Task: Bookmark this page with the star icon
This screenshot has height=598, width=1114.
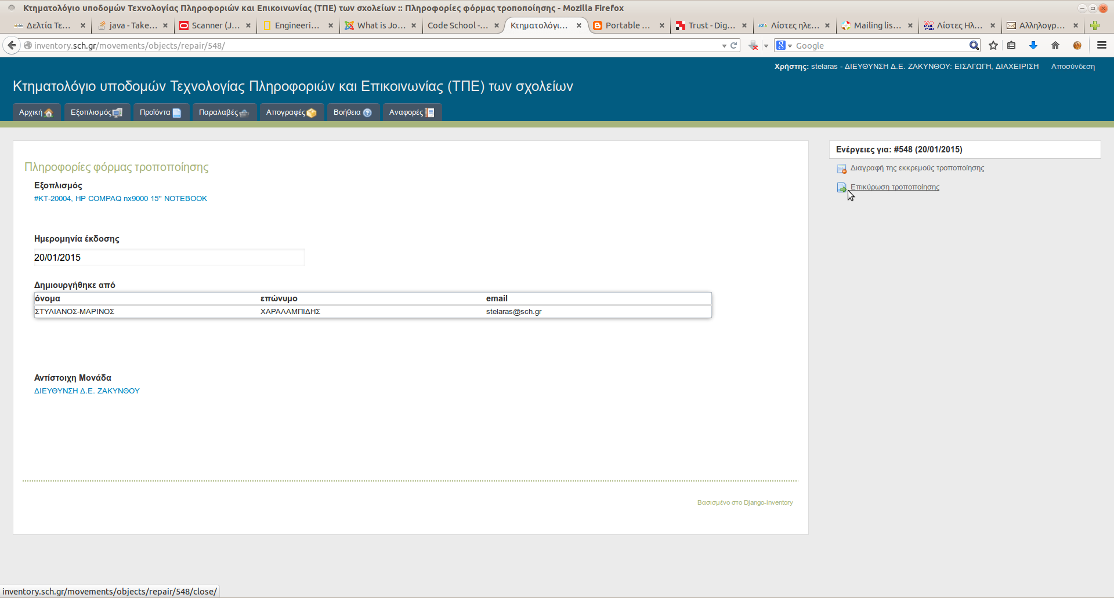Action: 993,45
